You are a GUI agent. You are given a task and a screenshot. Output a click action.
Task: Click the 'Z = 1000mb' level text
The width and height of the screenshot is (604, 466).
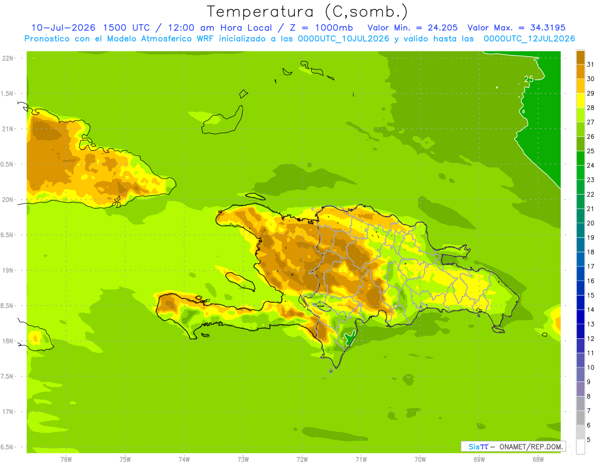point(320,28)
